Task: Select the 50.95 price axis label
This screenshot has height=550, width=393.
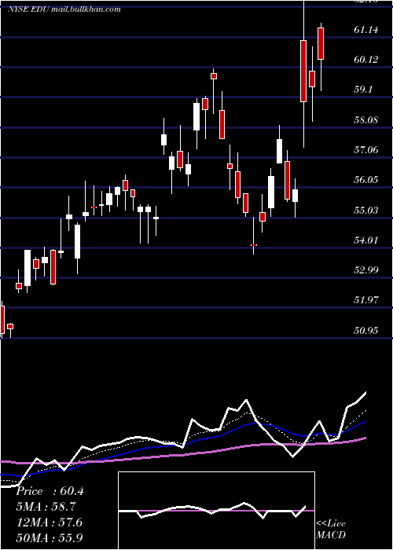Action: [366, 331]
